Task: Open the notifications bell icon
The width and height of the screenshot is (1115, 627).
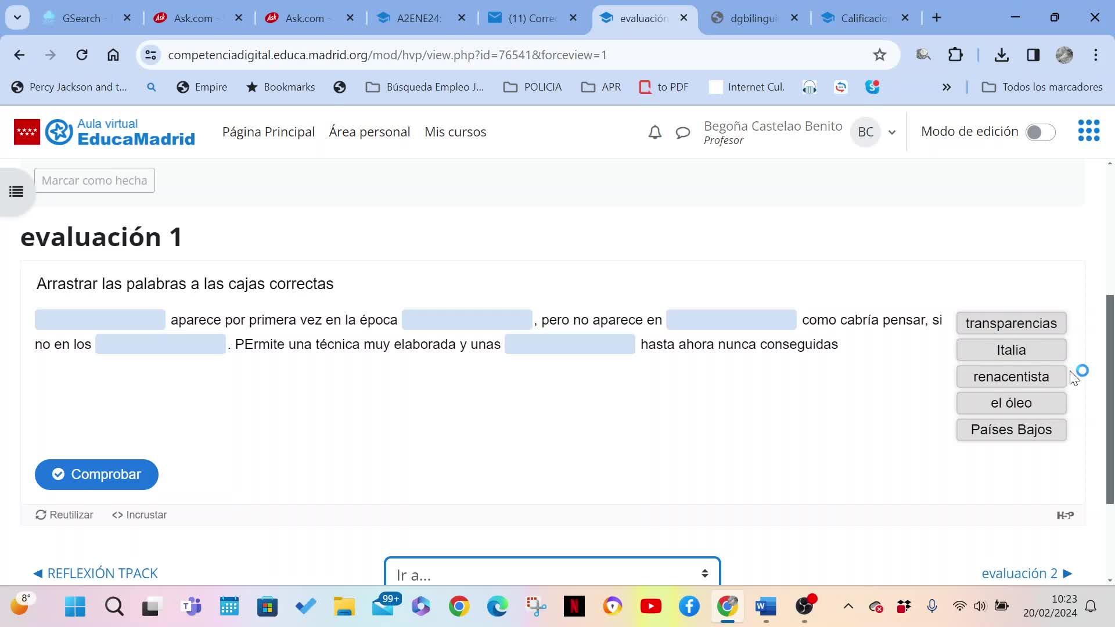Action: coord(655,132)
